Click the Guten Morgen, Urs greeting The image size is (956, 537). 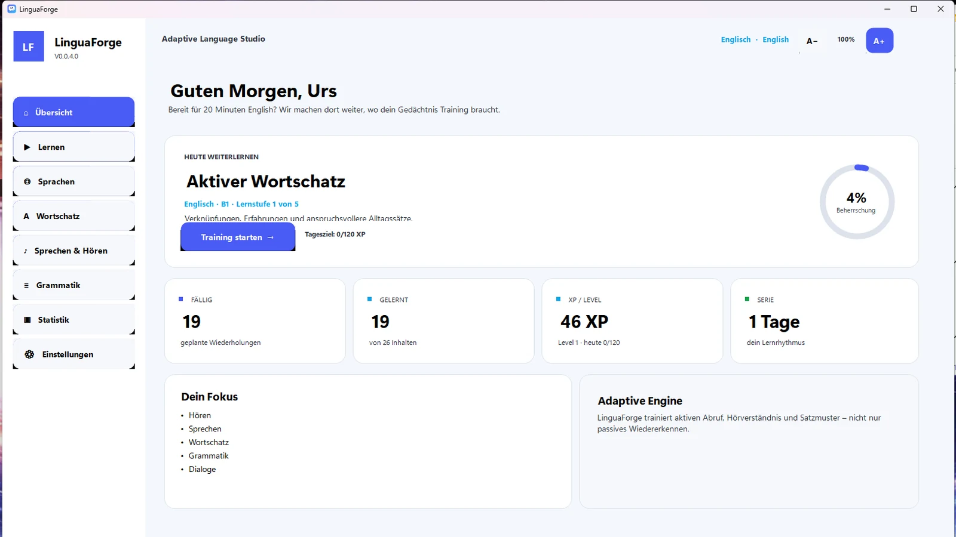pos(253,91)
